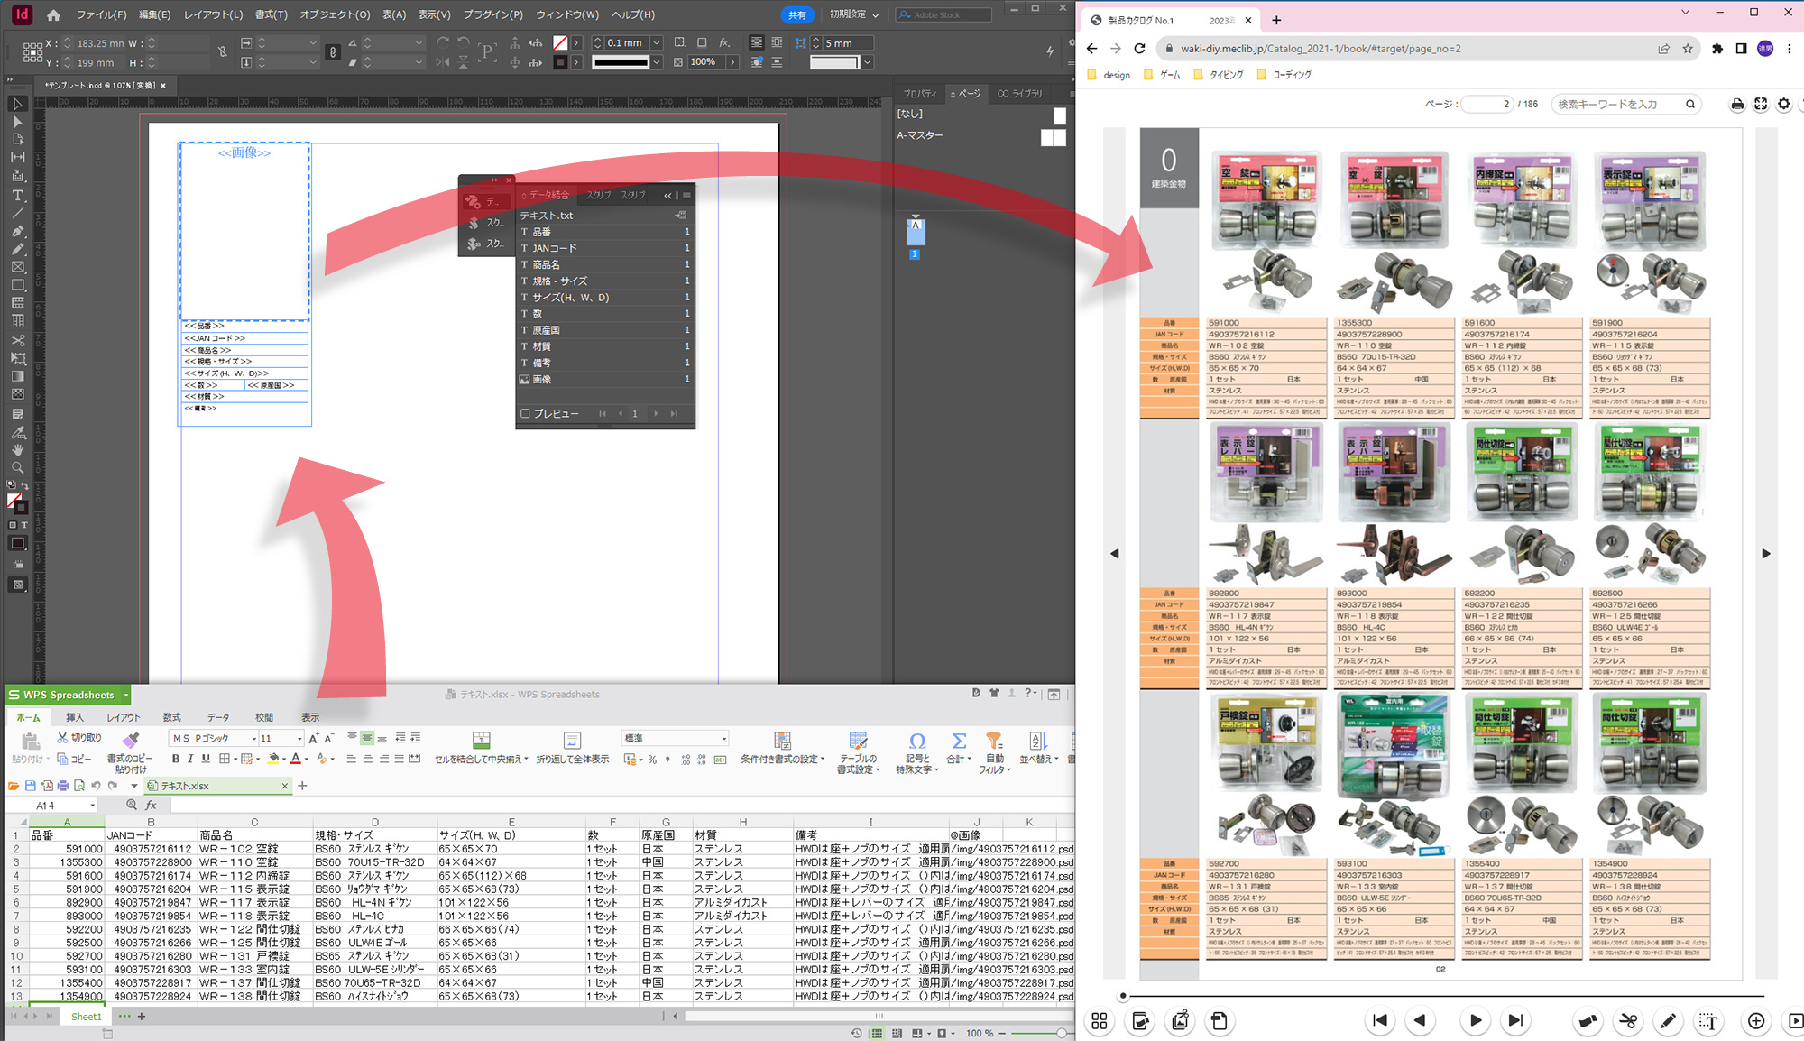Image resolution: width=1804 pixels, height=1041 pixels.
Task: Click the Sum (合計) icon in WPS
Action: [959, 742]
